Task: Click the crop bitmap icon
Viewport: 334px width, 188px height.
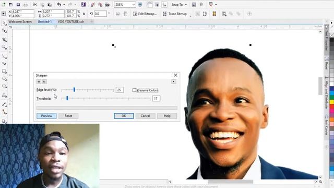Action: tap(197, 14)
